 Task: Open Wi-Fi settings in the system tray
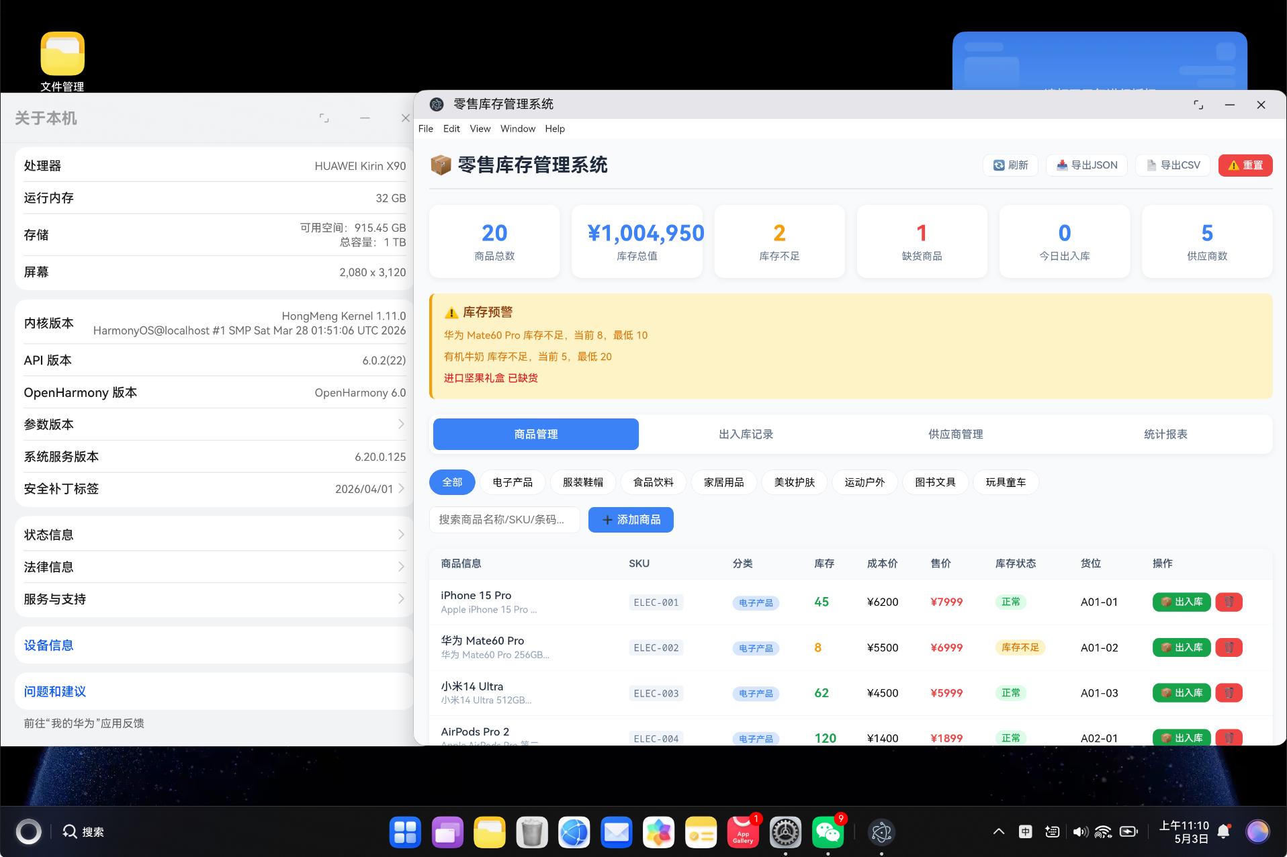coord(1104,832)
